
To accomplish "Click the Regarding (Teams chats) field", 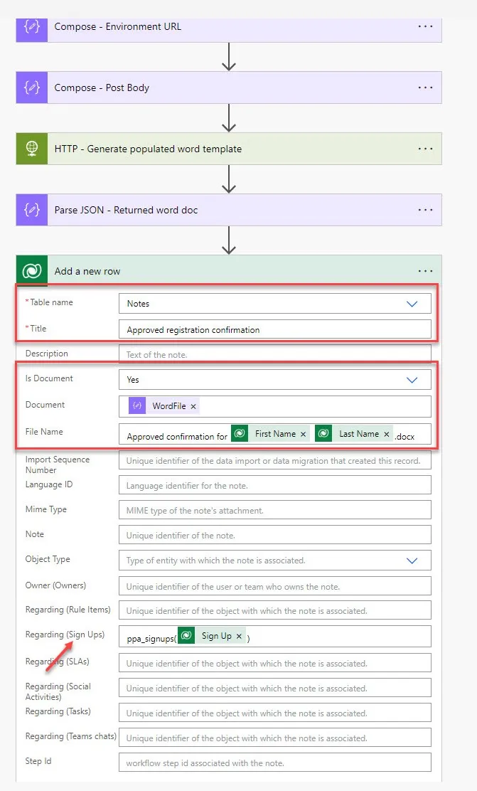I will 275,738.
